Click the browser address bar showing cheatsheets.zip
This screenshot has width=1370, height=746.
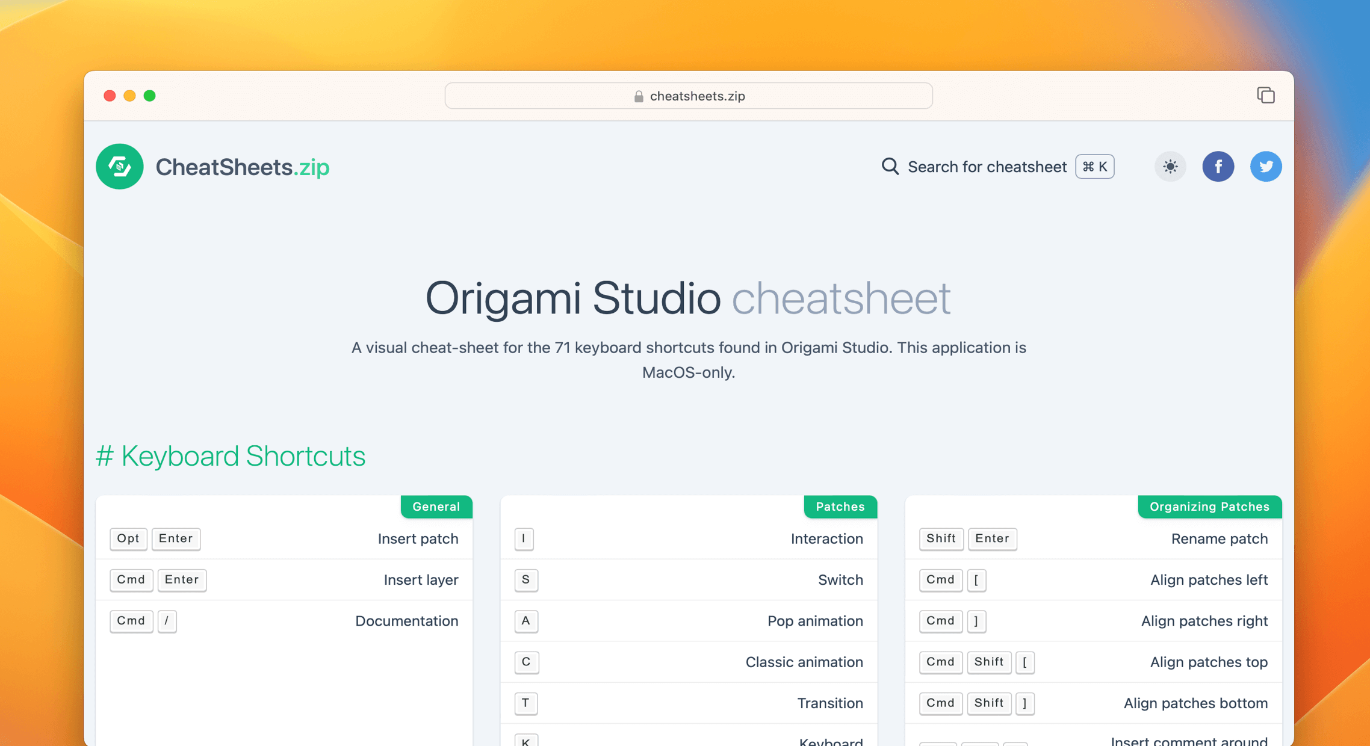[x=688, y=96]
